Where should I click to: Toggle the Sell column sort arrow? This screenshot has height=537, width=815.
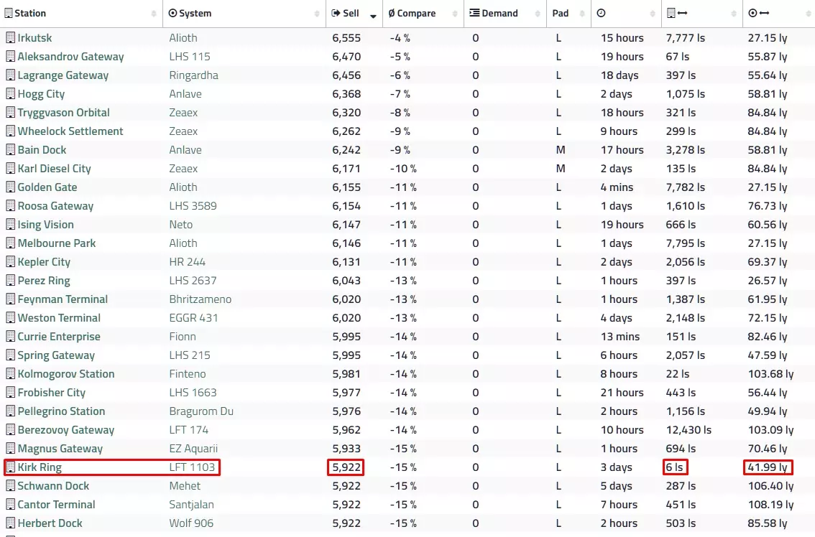coord(373,14)
